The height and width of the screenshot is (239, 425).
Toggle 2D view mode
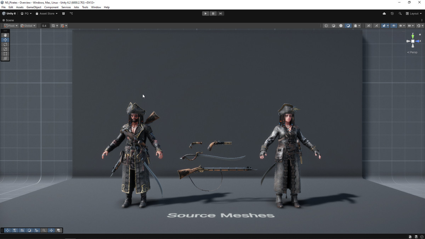369,25
